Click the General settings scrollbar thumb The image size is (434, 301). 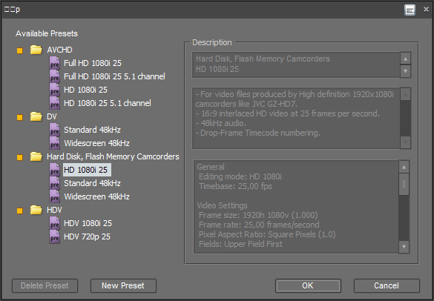coord(404,185)
